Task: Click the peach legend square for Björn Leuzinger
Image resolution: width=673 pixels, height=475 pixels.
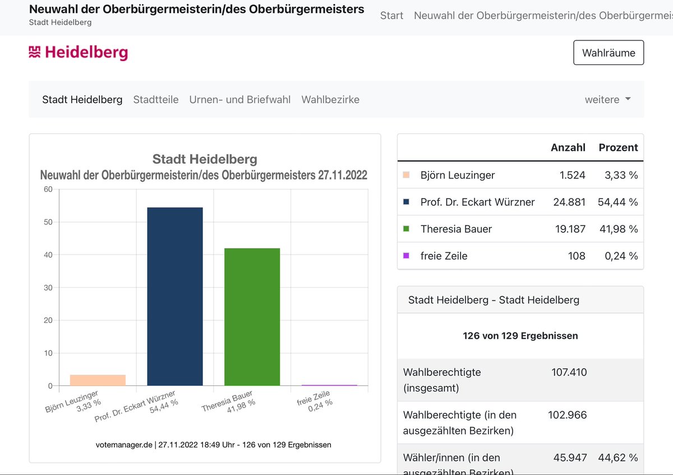Action: pos(406,175)
